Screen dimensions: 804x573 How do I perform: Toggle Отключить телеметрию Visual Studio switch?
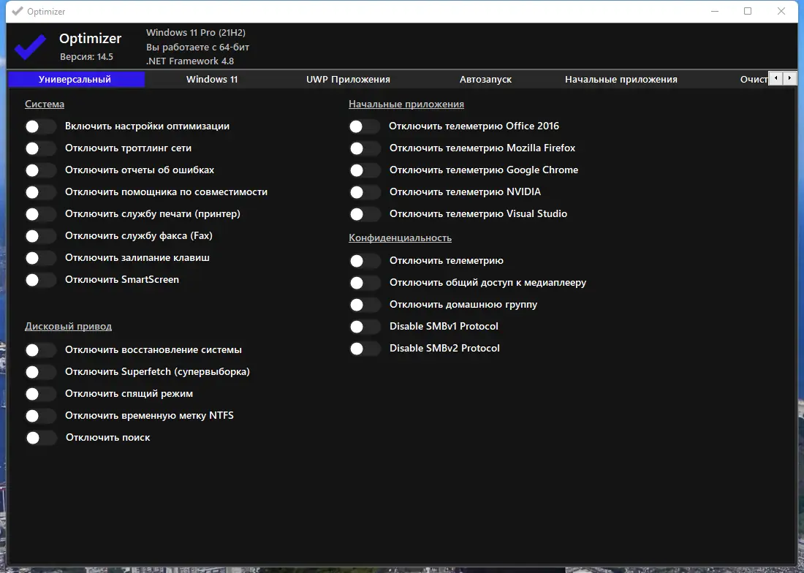coord(365,214)
